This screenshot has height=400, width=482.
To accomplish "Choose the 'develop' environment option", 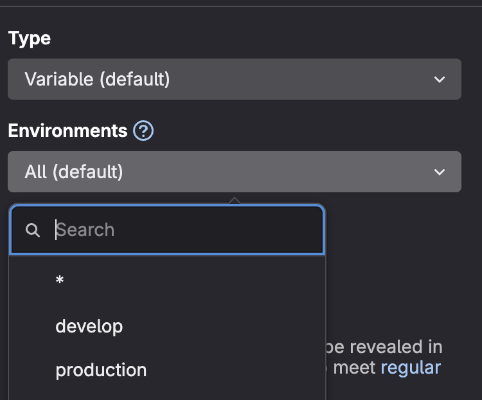I will click(x=89, y=326).
